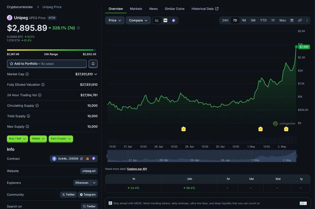Click Explore our API link
This screenshot has width=315, height=209.
[137, 169]
